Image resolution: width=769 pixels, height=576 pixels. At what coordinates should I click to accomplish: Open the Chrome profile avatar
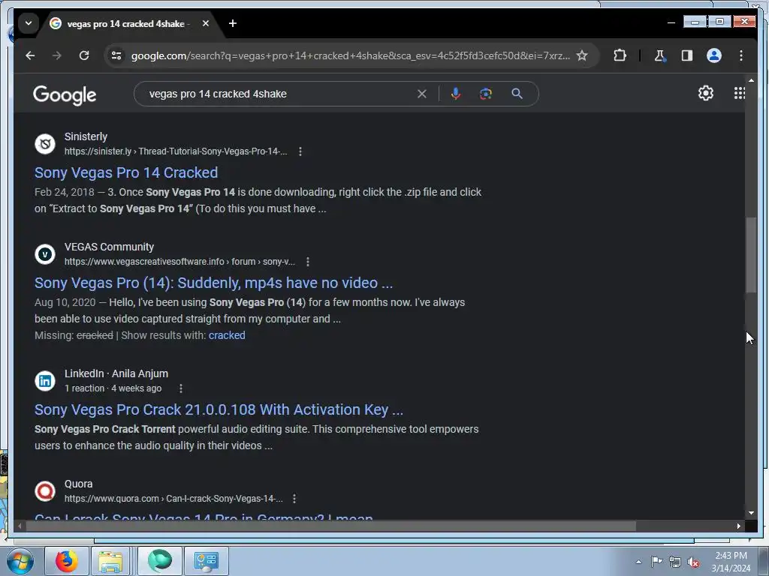[713, 55]
